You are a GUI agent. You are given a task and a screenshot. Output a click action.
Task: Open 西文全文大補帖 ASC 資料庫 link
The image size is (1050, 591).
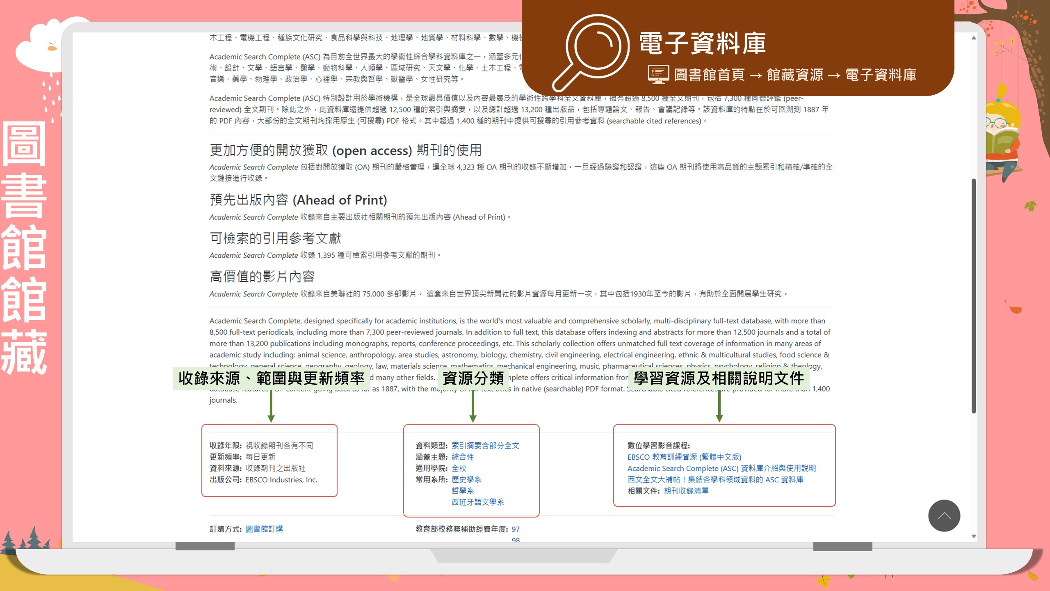point(715,479)
